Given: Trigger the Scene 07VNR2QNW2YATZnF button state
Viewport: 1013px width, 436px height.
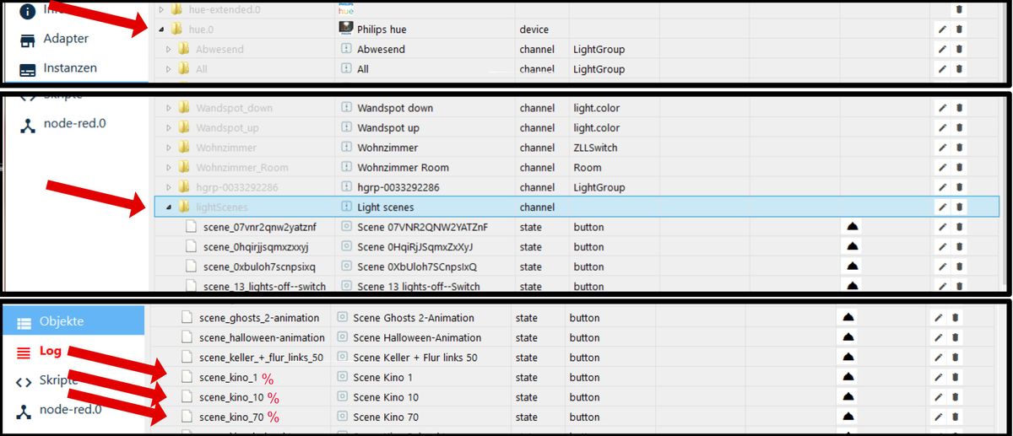Looking at the screenshot, I should coord(852,228).
